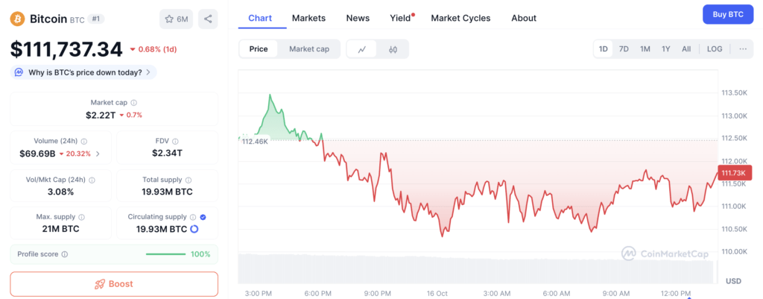Image resolution: width=763 pixels, height=299 pixels.
Task: Click the Market cap info icon
Action: [134, 103]
